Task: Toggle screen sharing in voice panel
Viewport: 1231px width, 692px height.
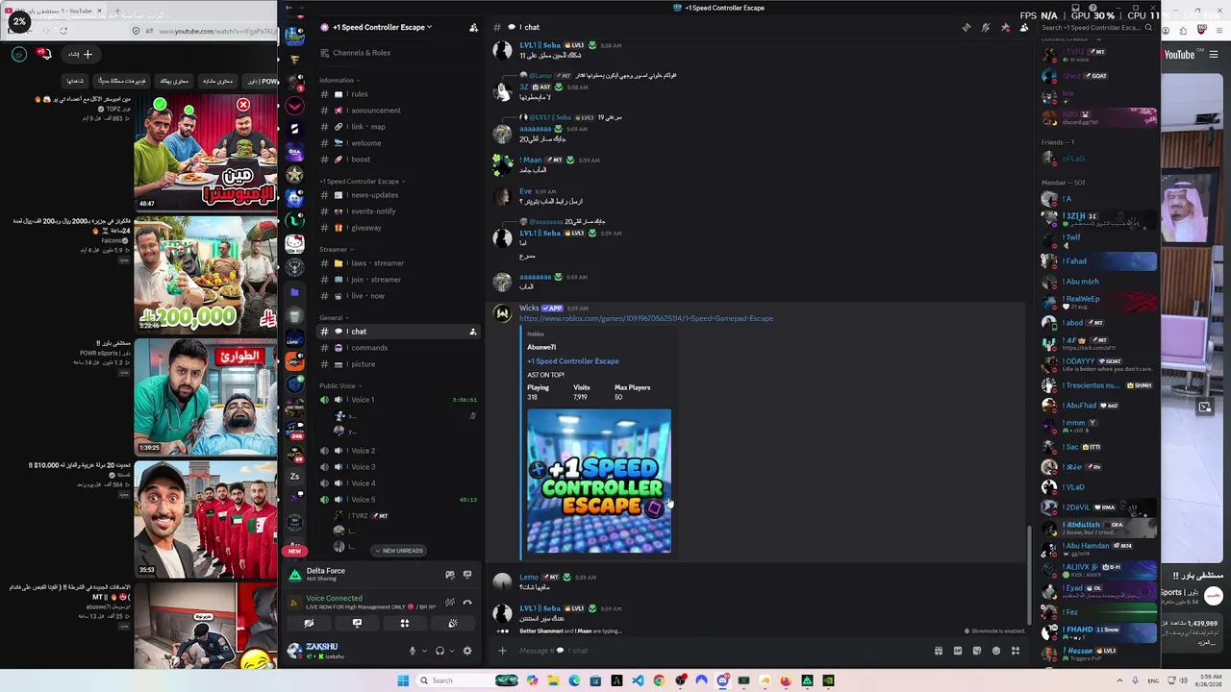Action: pos(357,623)
